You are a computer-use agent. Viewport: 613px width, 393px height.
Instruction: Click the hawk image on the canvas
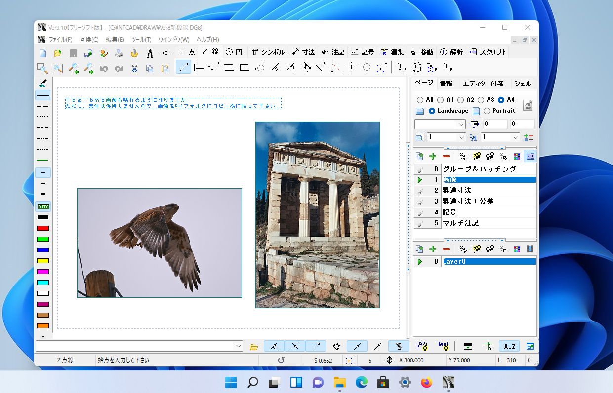160,243
